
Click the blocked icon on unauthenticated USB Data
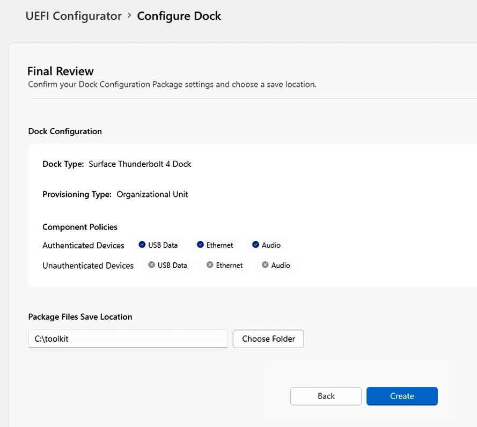click(x=151, y=265)
